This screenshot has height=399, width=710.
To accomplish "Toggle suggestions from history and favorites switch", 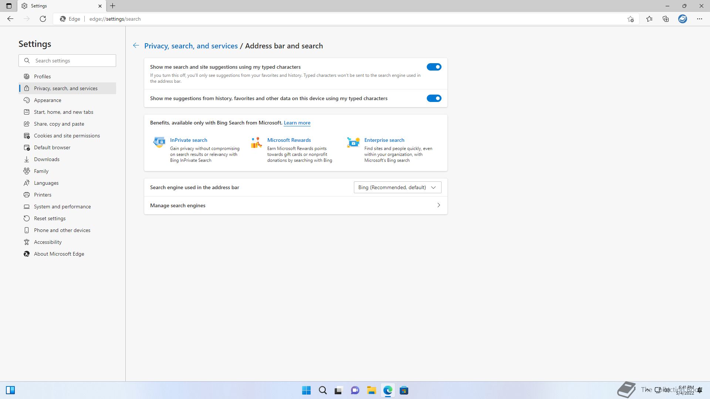I will tap(434, 98).
